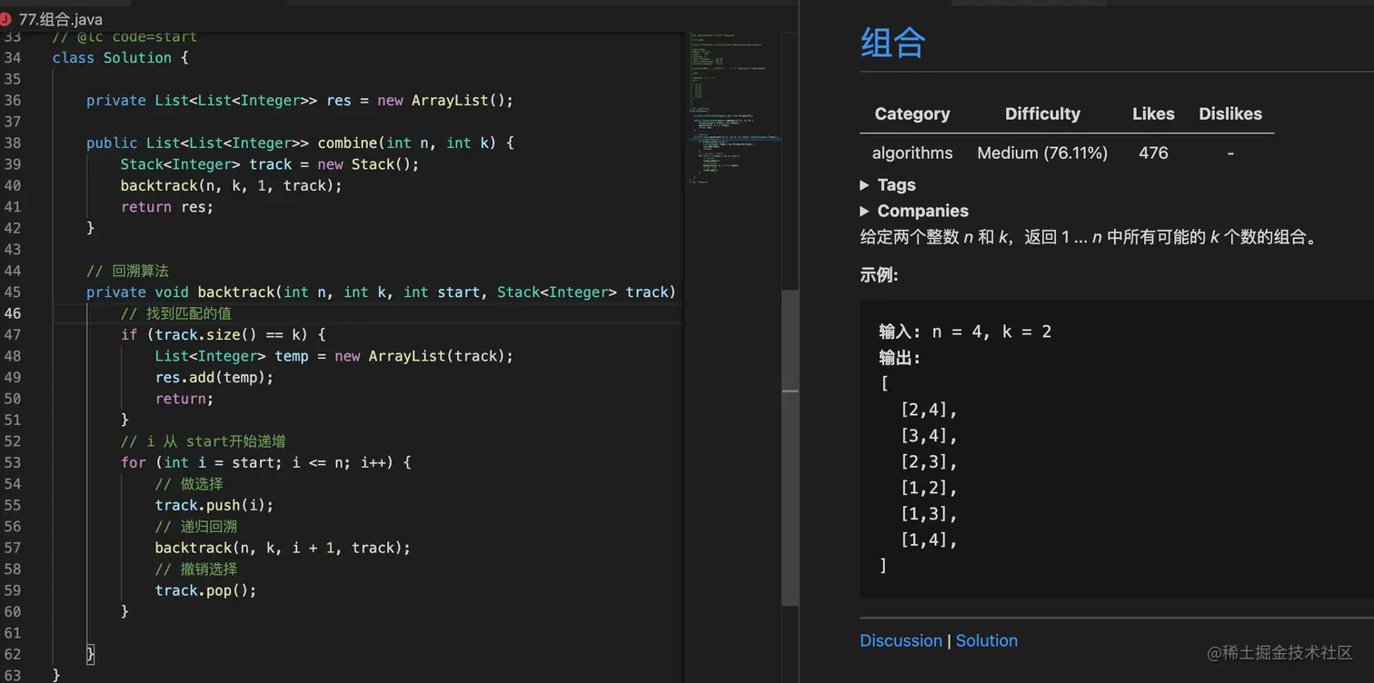1374x683 pixels.
Task: Click the backtrack(n, k, 1, track) call
Action: [231, 186]
